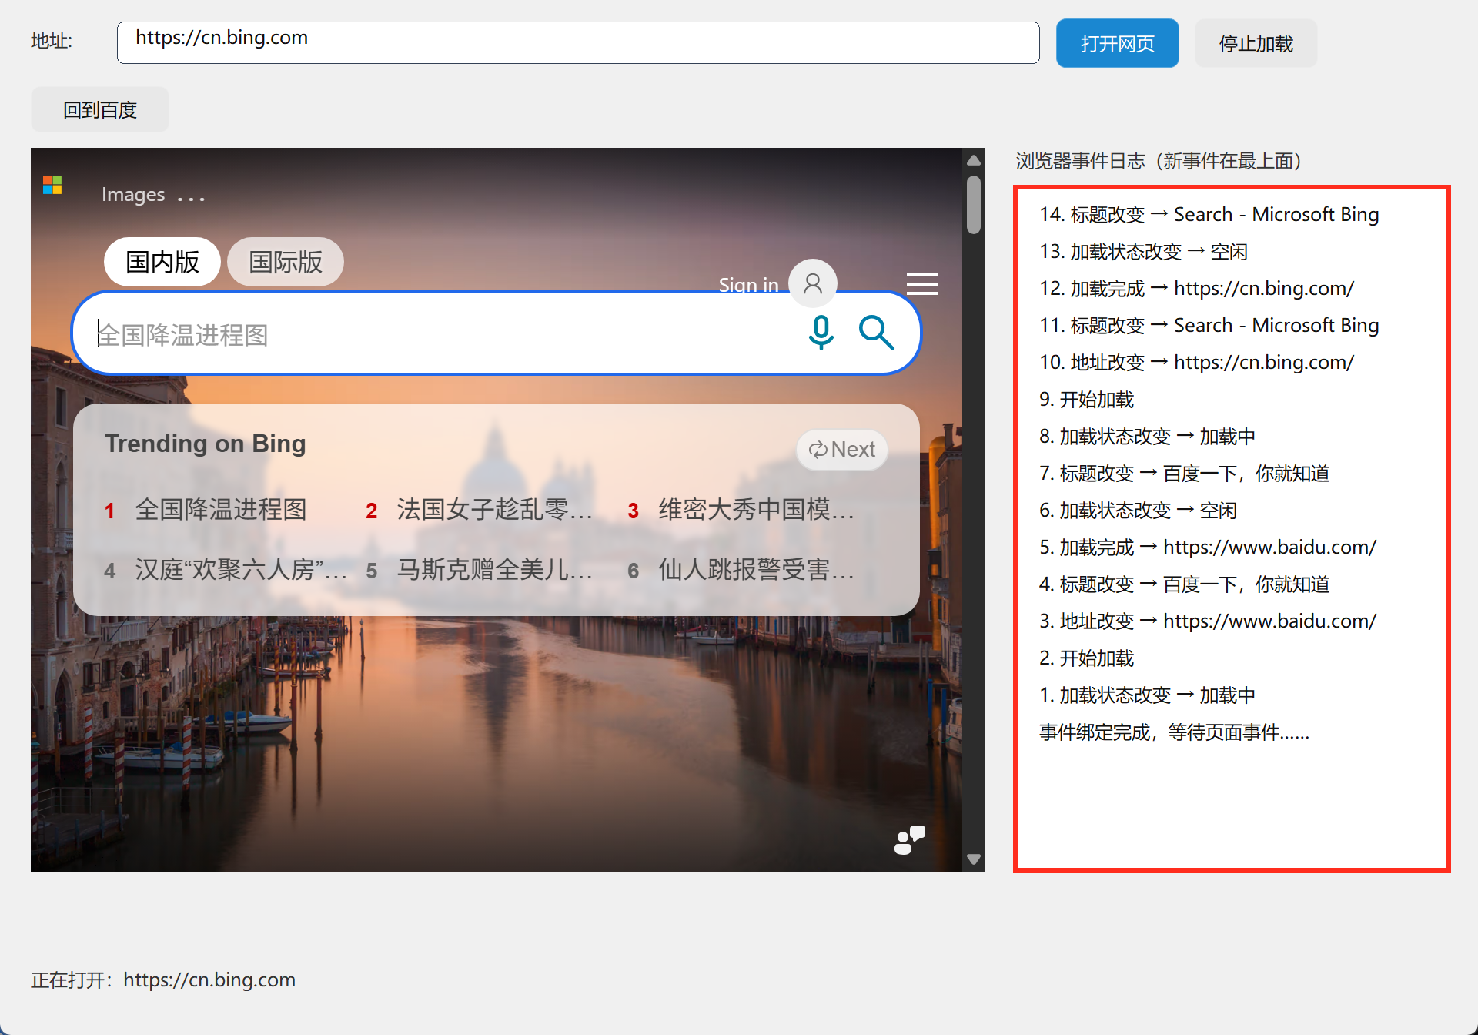Switch to 国内版 tab
The image size is (1478, 1035).
(x=162, y=262)
